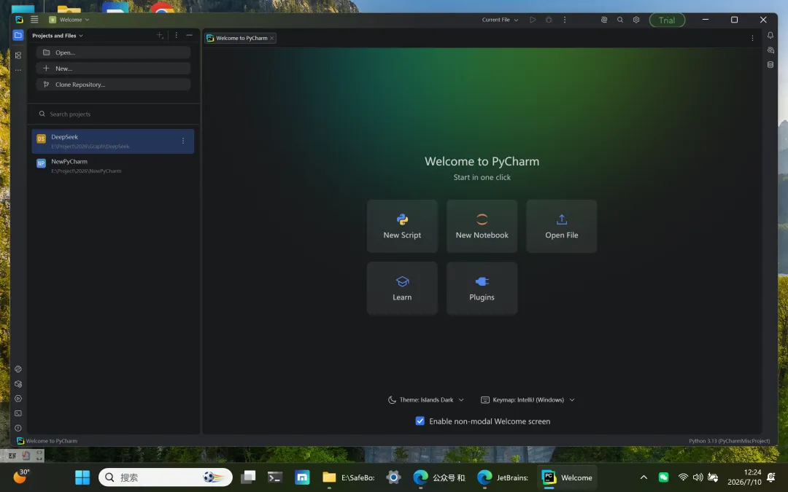Open Theme: Islands Dark dropdown

(426, 399)
